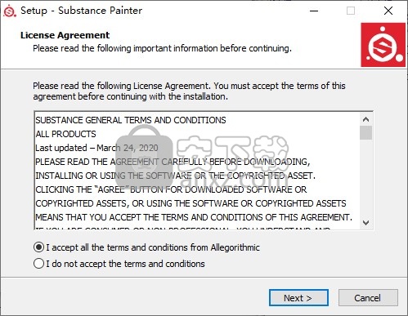Click the license scrollbar down arrow

pyautogui.click(x=365, y=222)
